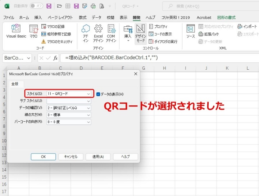This screenshot has width=259, height=196.
Task: Select row 15 header
Action: 4,177
